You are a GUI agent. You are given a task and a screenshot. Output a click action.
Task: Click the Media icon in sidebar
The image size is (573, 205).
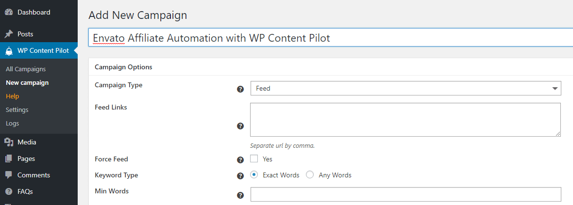9,142
